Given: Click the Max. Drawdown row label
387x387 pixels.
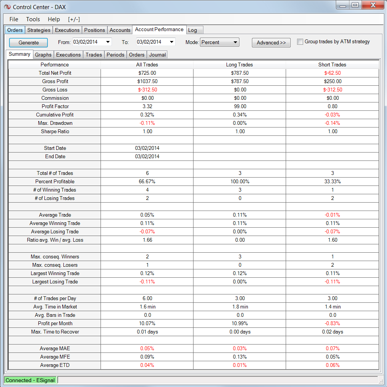Looking at the screenshot, I should pyautogui.click(x=55, y=123).
